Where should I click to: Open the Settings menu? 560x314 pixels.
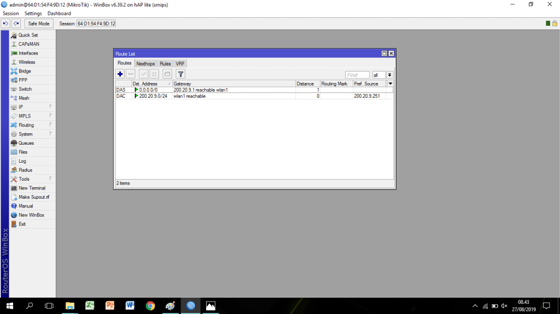pyautogui.click(x=33, y=13)
